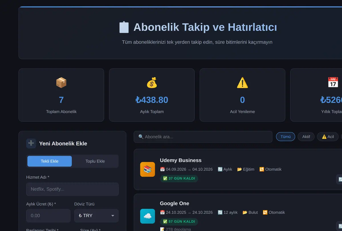
Task: Click the money bag icon above Aylık Toplam
Action: (x=152, y=83)
